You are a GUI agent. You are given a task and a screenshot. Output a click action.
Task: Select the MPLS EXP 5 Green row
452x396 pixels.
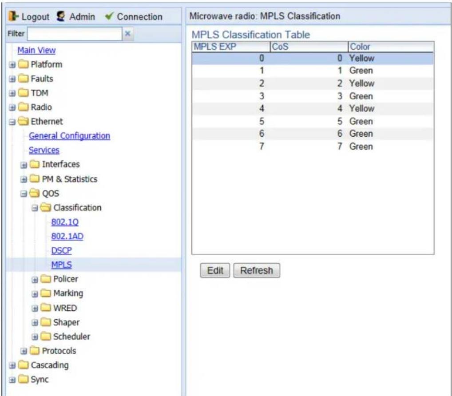[x=313, y=121]
